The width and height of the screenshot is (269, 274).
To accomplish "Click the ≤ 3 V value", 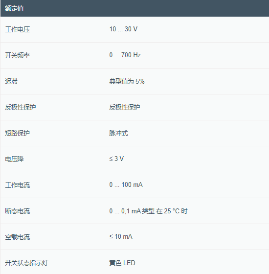I will pyautogui.click(x=116, y=159).
